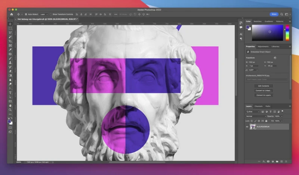Expand the layer Opacity dropdown arrow

pyautogui.click(x=282, y=116)
